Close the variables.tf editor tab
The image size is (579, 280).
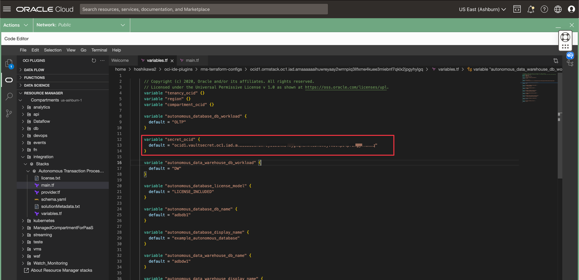pos(172,61)
